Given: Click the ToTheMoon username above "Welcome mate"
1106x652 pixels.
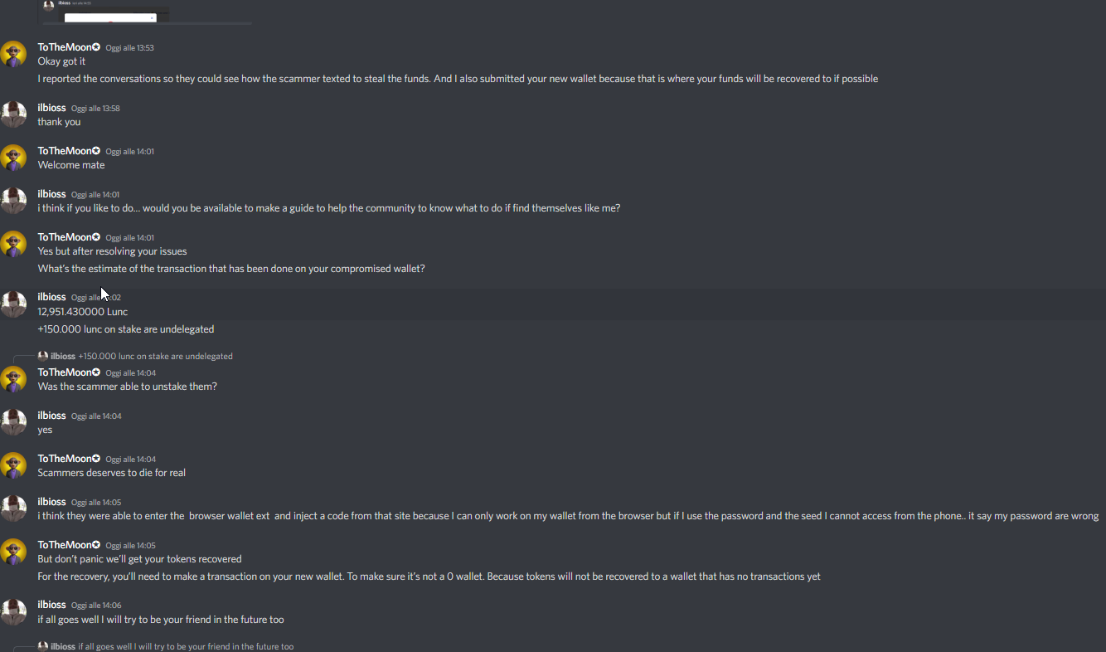Looking at the screenshot, I should [x=65, y=151].
